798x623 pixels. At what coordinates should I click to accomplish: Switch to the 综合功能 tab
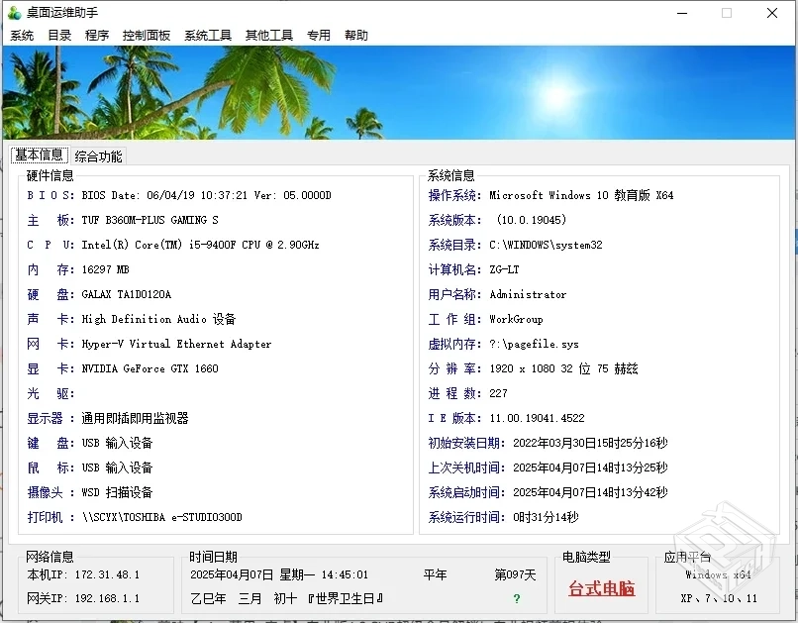click(98, 156)
